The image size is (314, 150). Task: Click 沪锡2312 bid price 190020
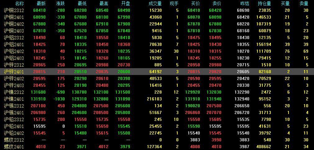pyautogui.click(x=193, y=106)
